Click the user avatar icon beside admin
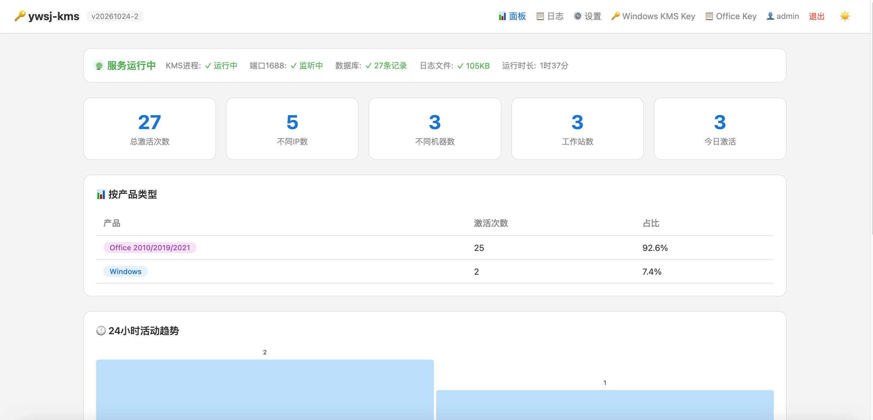The image size is (873, 420). click(x=770, y=16)
